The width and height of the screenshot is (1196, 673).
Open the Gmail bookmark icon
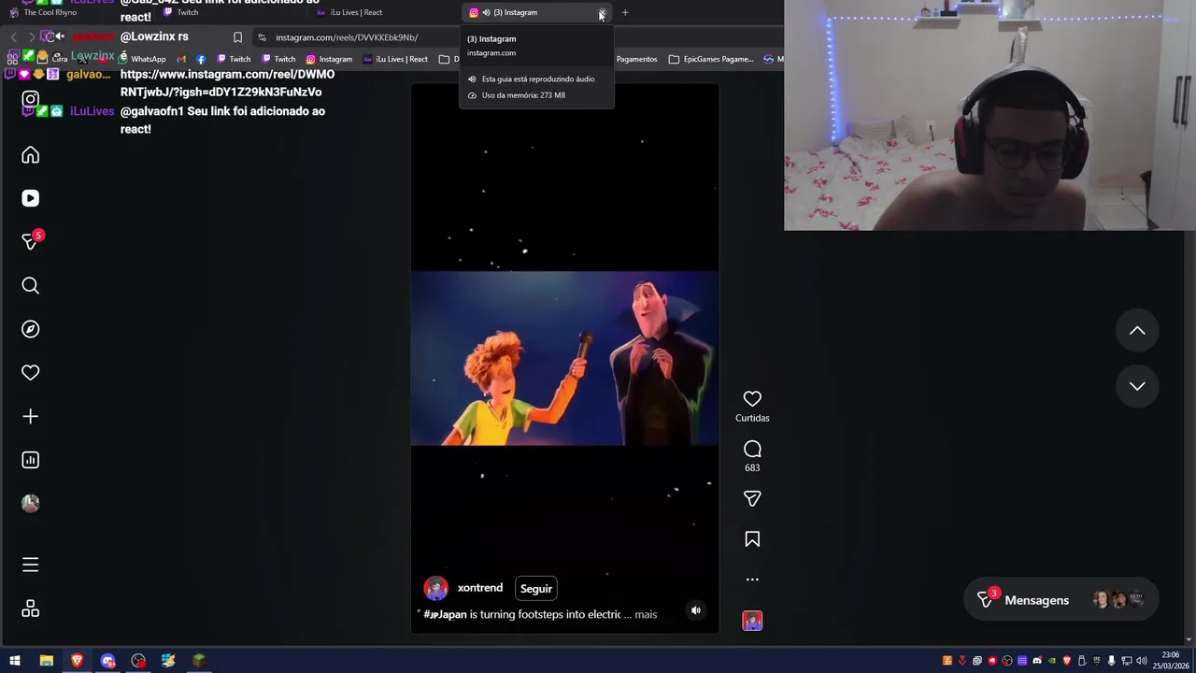pos(181,59)
